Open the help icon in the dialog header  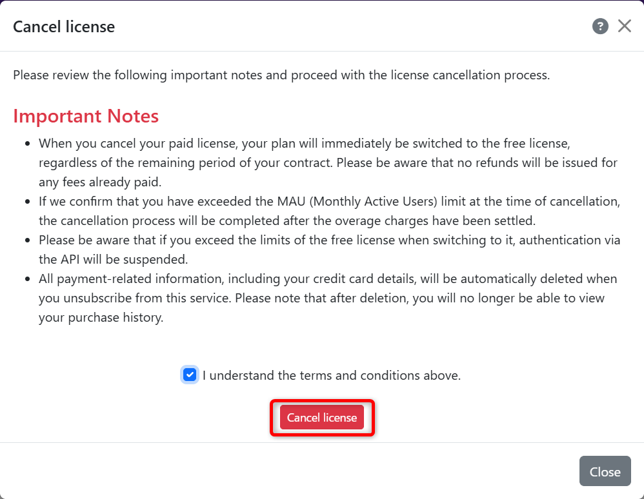(600, 26)
